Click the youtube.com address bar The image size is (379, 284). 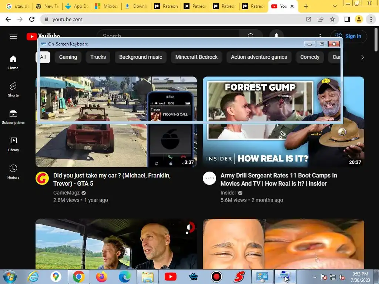click(x=174, y=19)
